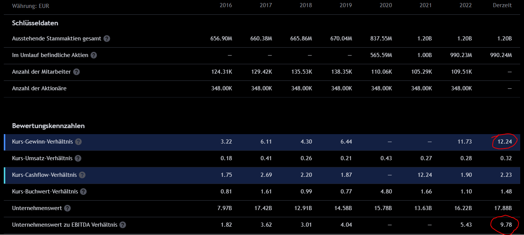Click help icon next to Unternehmenswert
The width and height of the screenshot is (524, 235).
tap(67, 208)
